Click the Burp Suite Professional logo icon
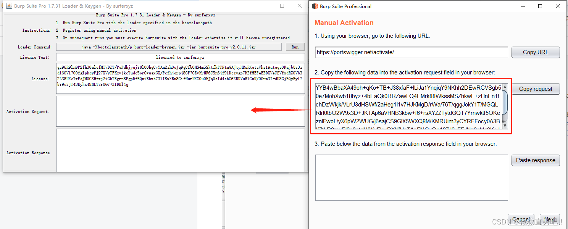Screen dimensions: 568x229 click(315, 6)
